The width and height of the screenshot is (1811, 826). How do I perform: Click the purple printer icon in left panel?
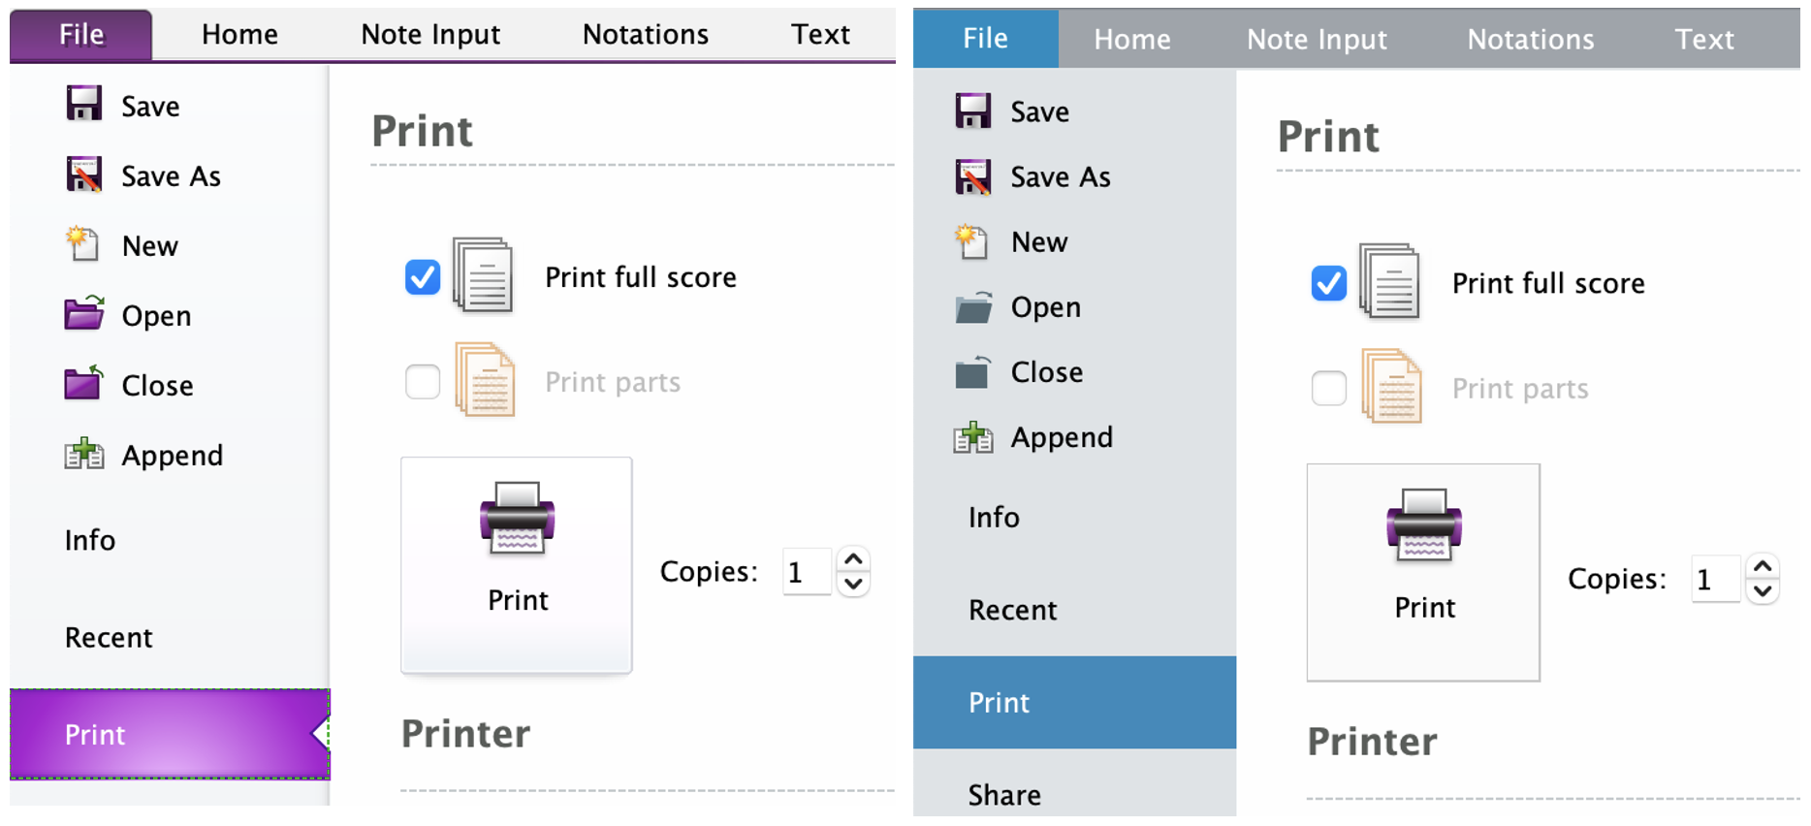click(x=518, y=518)
